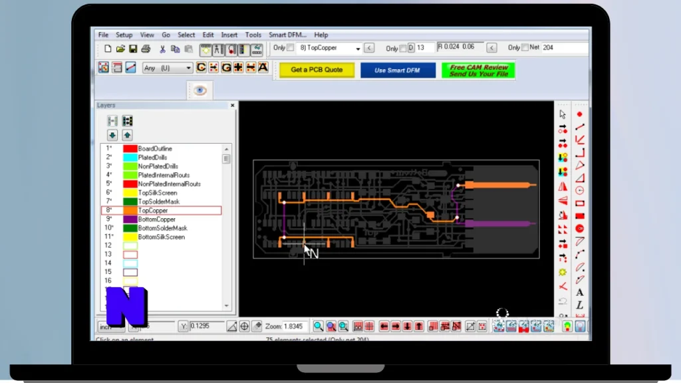
Task: Click the crosshair target icon near Zoom
Action: point(245,326)
